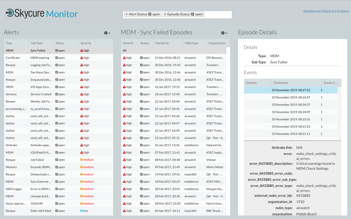Click the warning icon on the MDM Sync Failed alert
Viewport: 351px width, 219px height.
(81, 50)
